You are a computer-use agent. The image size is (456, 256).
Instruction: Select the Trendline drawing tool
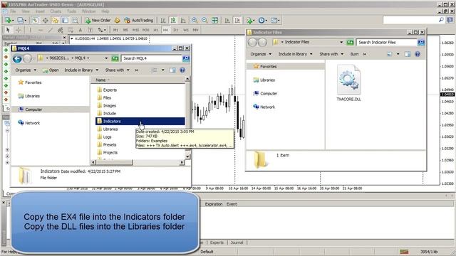click(51, 30)
